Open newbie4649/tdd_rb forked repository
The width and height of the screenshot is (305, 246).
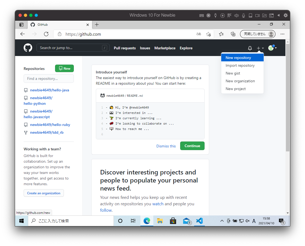(x=47, y=132)
